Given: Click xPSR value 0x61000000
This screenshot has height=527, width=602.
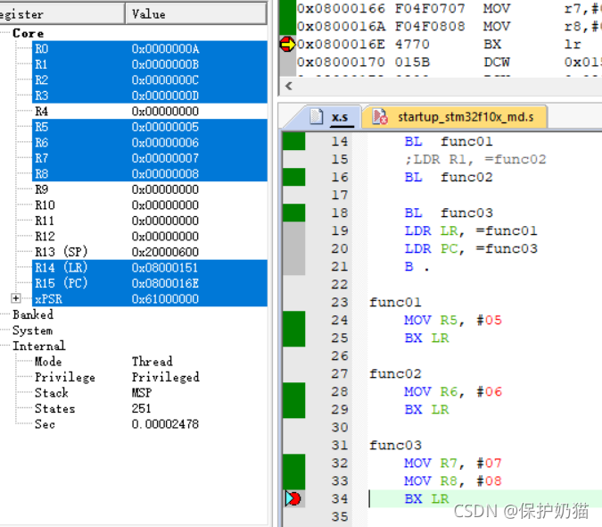Looking at the screenshot, I should coord(166,299).
